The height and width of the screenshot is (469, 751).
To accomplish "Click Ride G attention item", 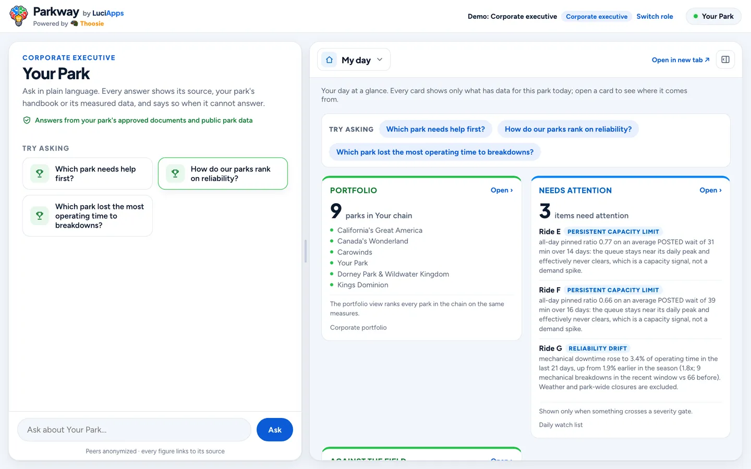I will pyautogui.click(x=630, y=368).
